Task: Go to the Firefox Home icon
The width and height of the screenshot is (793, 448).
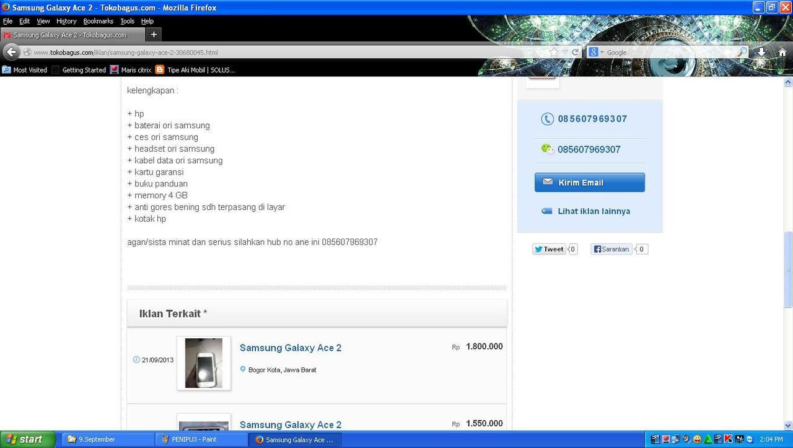Action: (x=782, y=52)
